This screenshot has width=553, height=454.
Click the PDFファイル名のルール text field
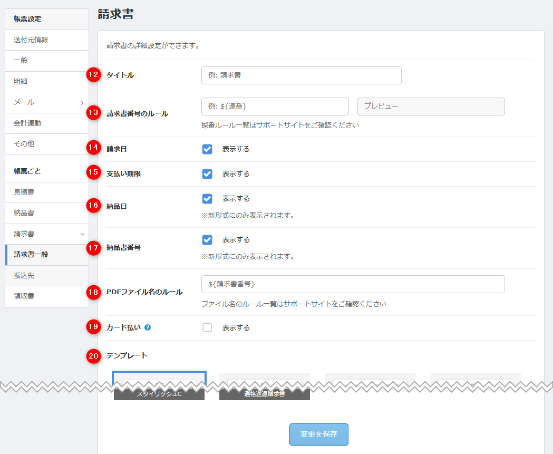click(353, 284)
